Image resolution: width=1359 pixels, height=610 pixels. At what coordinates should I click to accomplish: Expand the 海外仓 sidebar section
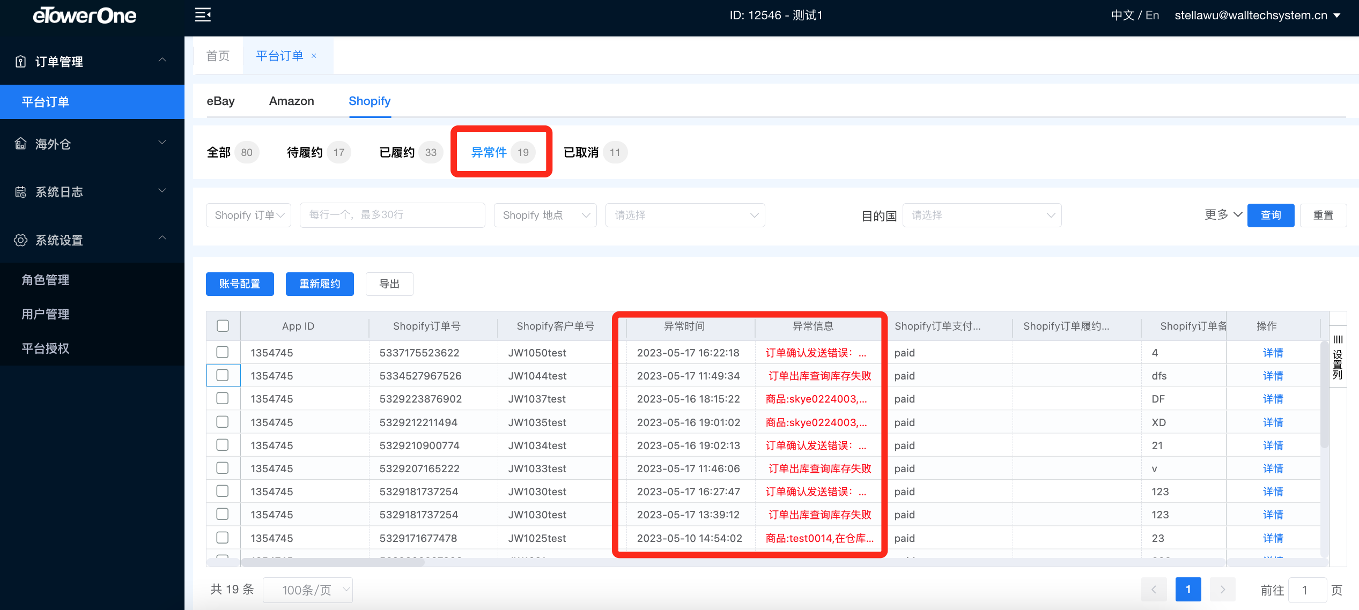pyautogui.click(x=162, y=143)
